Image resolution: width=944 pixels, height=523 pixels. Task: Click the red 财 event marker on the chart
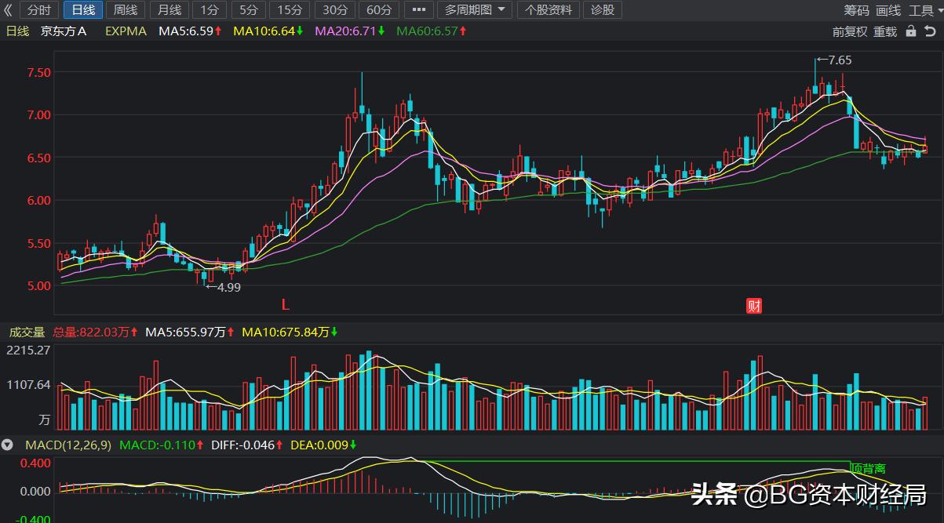[753, 305]
